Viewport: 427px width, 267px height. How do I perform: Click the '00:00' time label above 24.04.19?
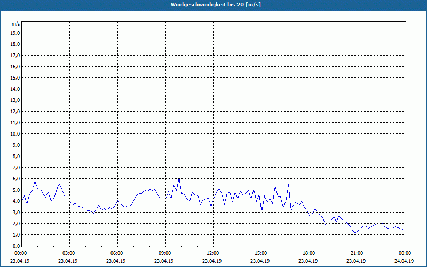(404, 253)
